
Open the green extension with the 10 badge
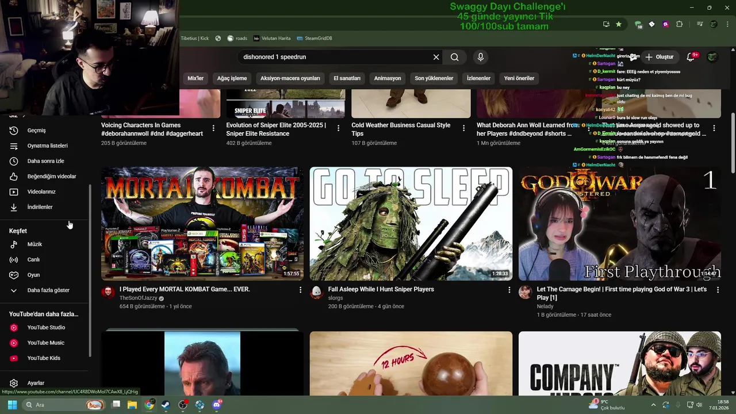click(638, 25)
